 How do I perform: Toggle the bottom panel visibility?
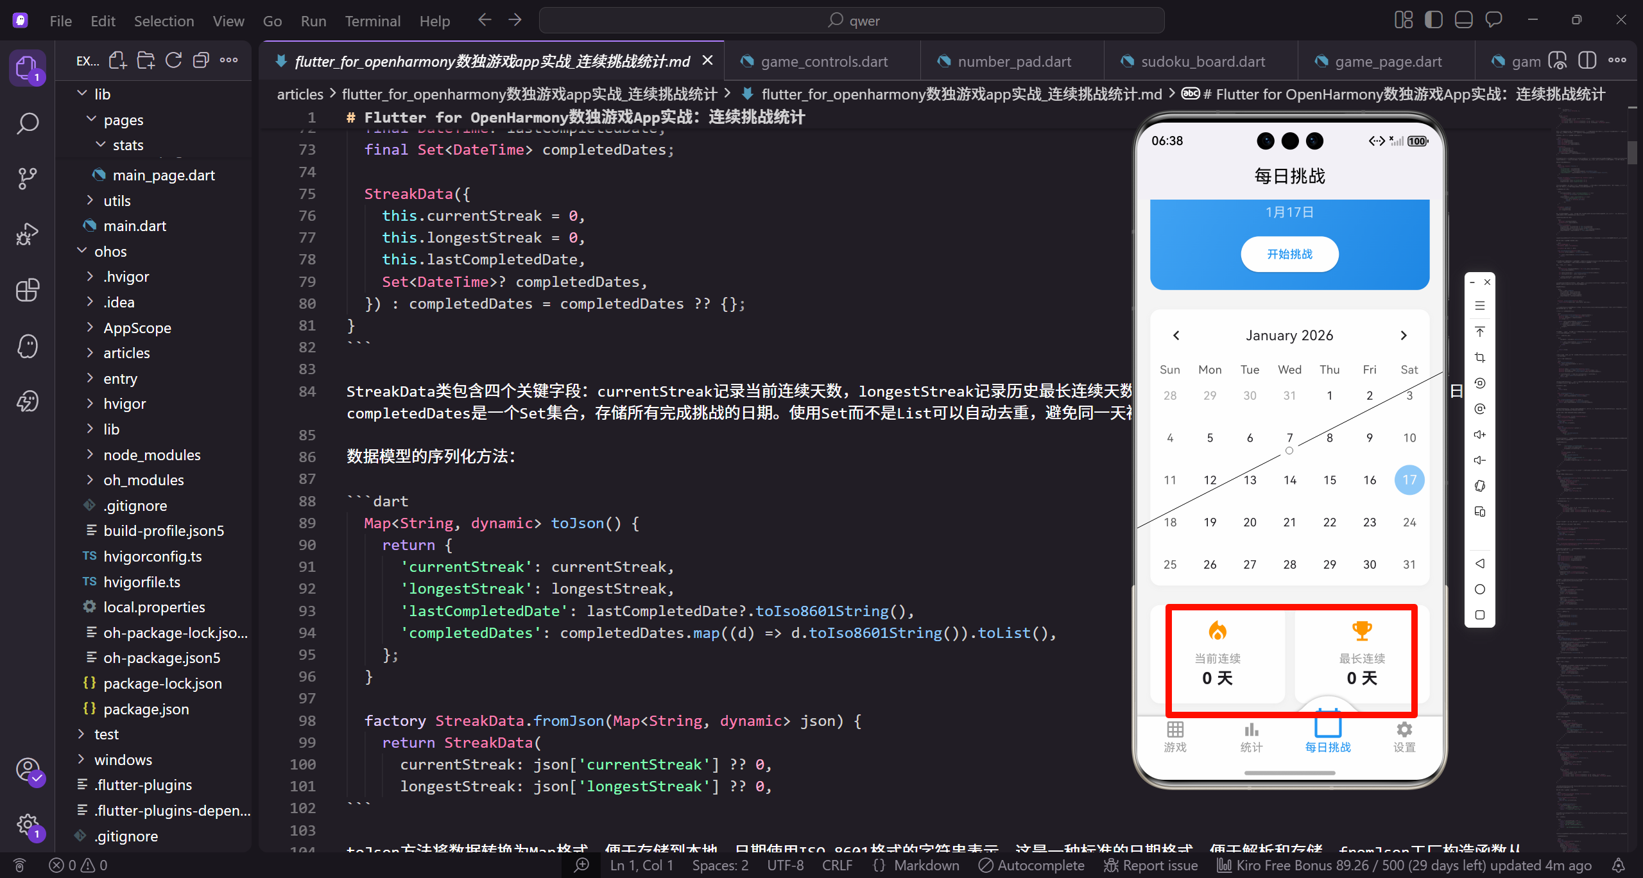[x=1463, y=19]
